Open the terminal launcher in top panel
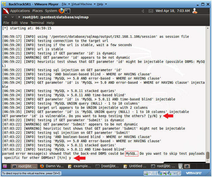The height and width of the screenshot is (177, 212). [67, 11]
